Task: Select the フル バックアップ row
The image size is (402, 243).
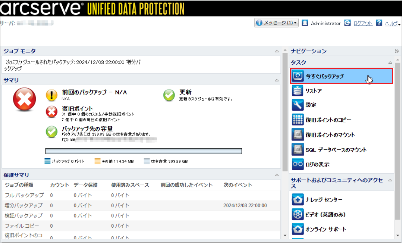Action: point(141,195)
